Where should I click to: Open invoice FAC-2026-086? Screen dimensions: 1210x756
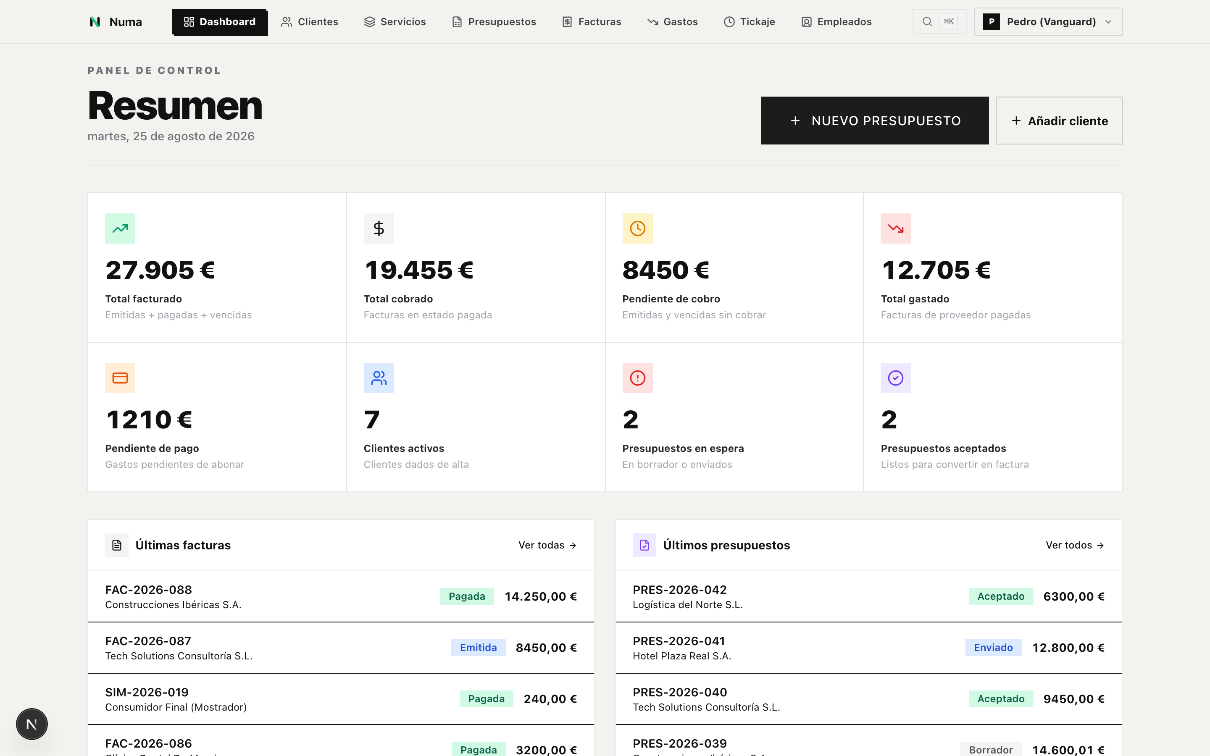341,740
